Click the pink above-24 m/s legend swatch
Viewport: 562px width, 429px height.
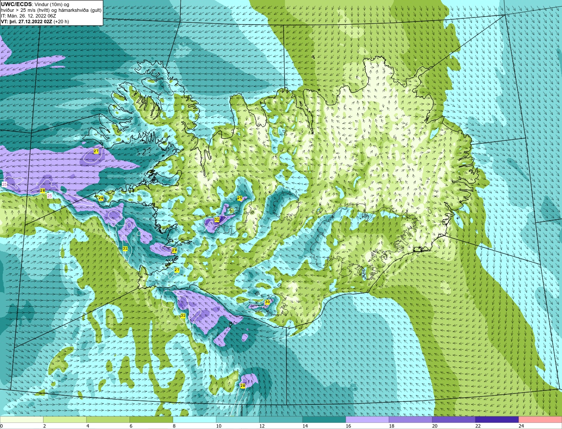(540, 419)
